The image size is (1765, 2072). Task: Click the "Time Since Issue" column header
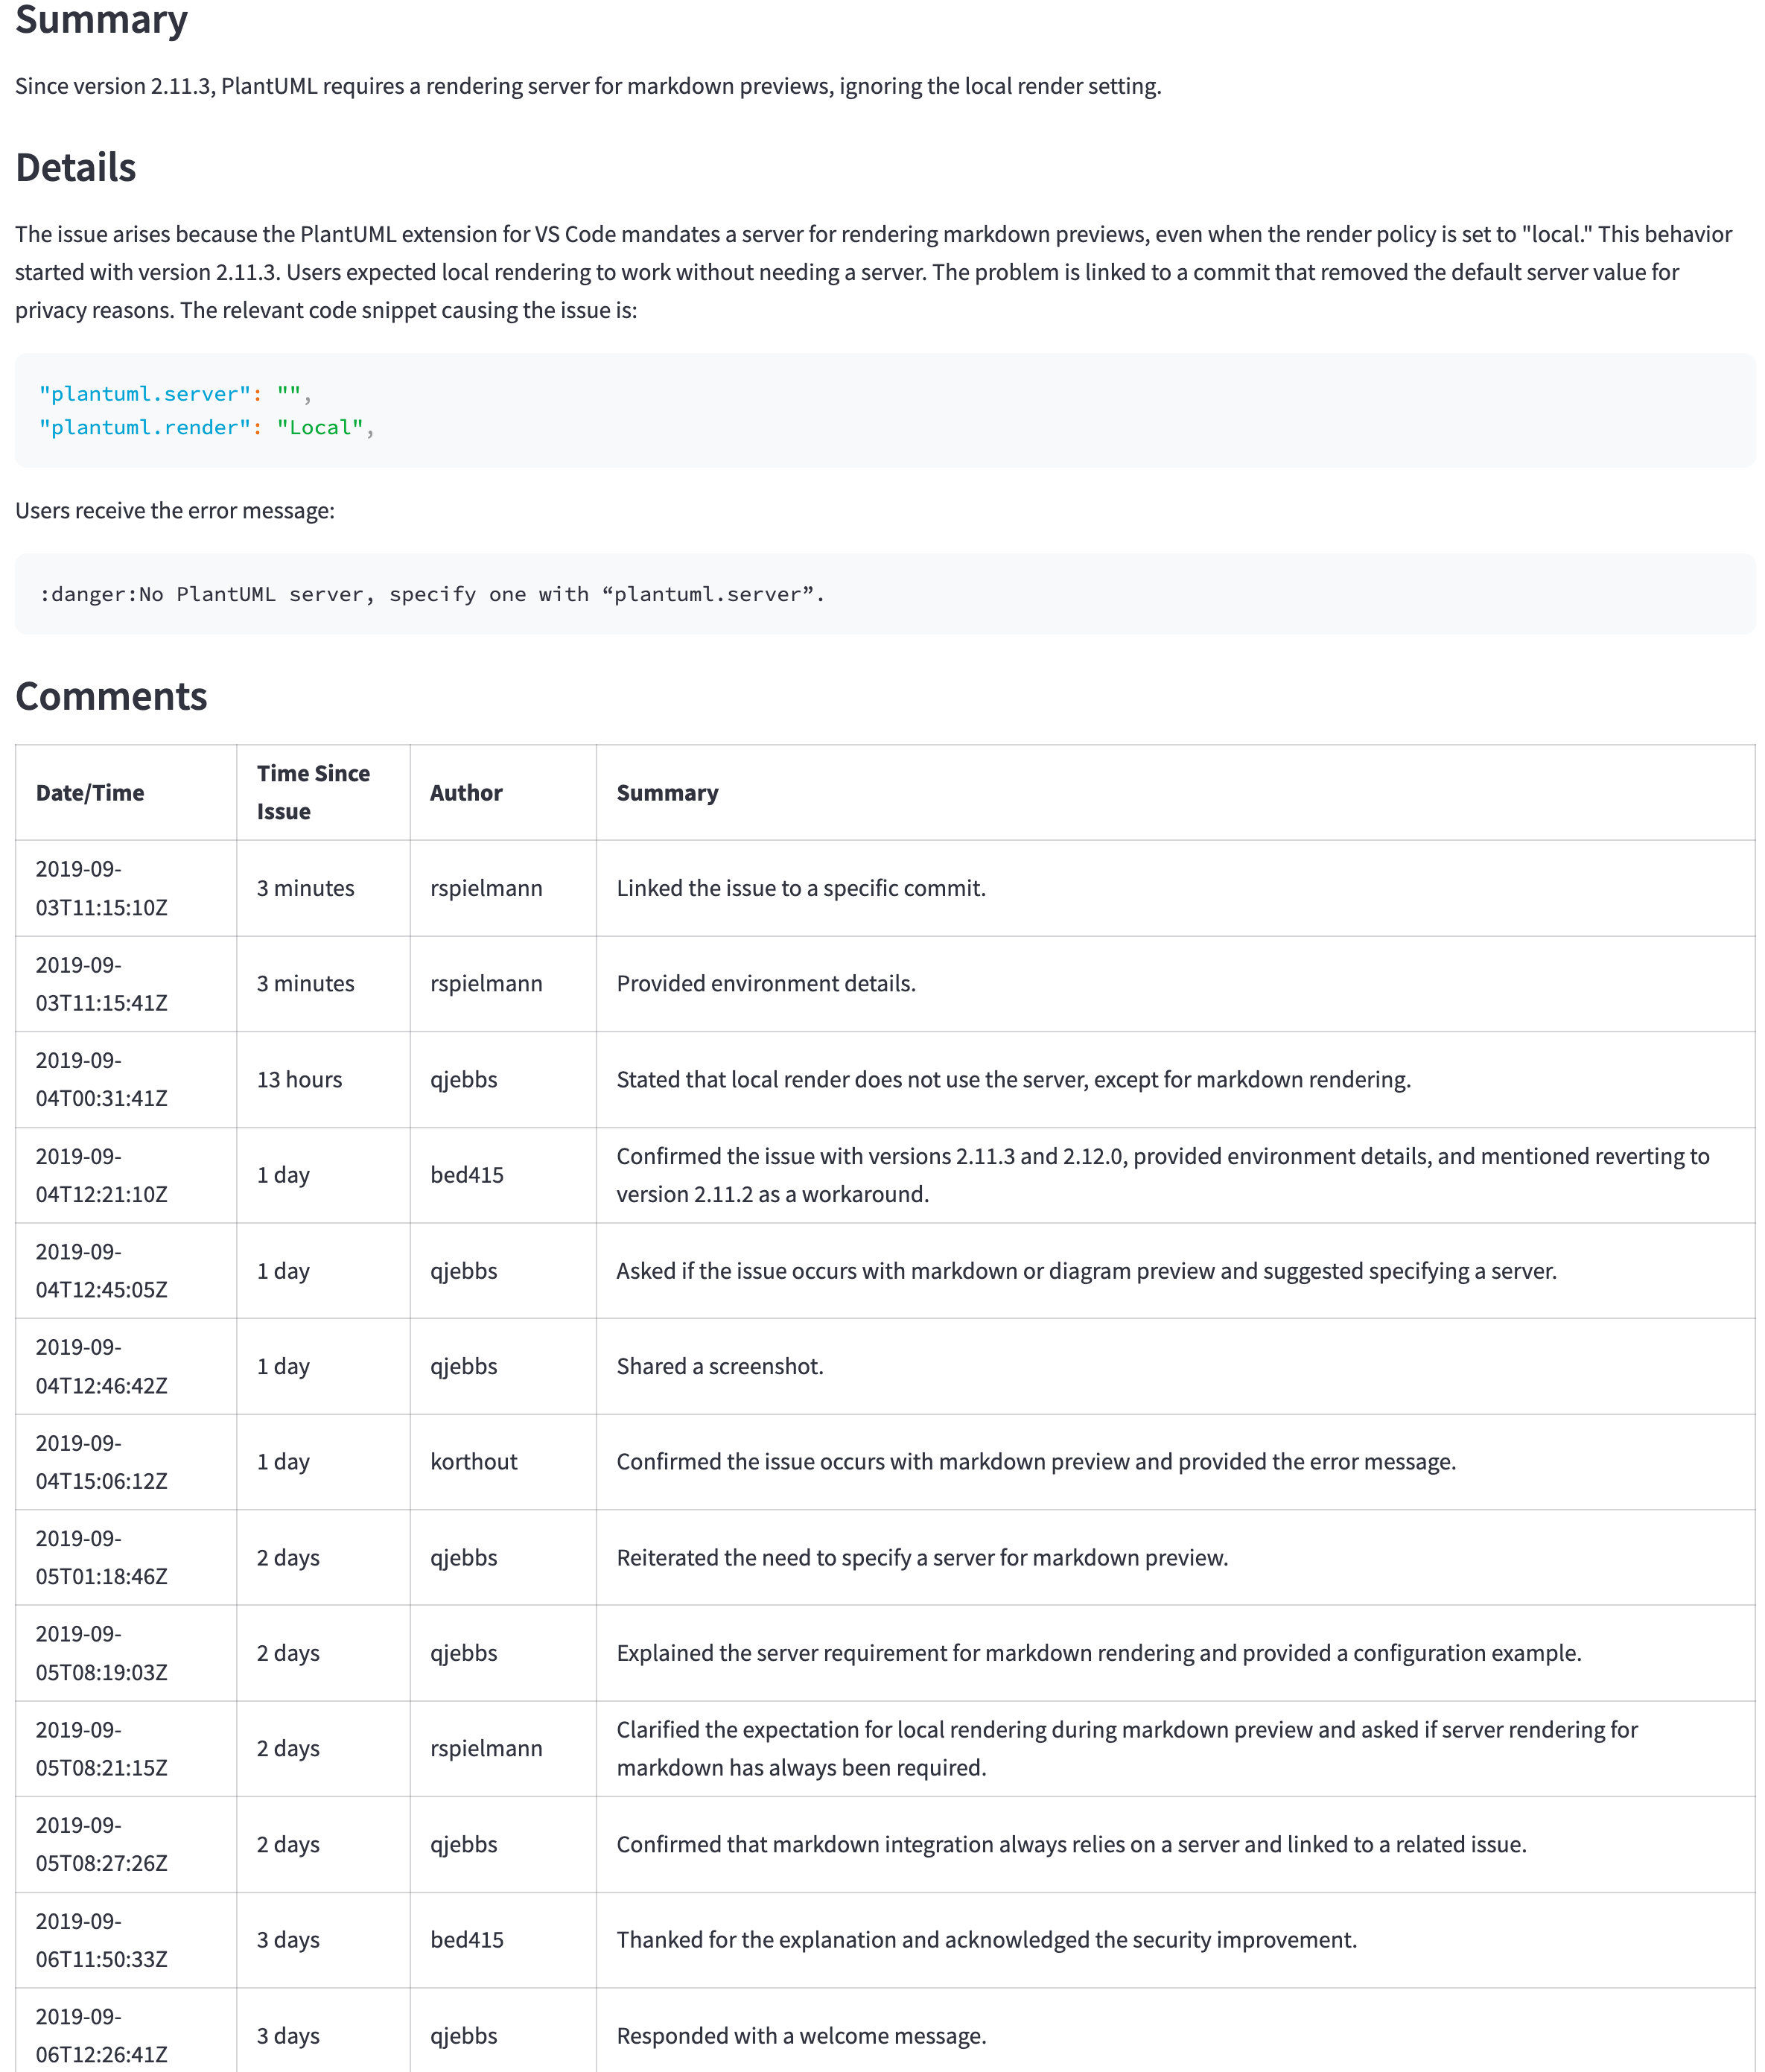tap(313, 792)
